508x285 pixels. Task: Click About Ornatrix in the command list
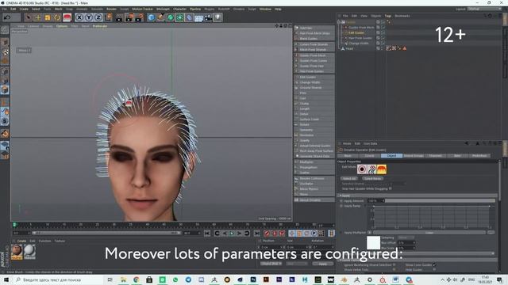[x=314, y=200]
